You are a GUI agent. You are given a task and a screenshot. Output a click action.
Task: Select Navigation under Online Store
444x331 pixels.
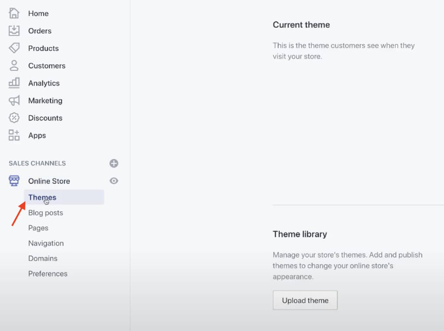pos(46,243)
